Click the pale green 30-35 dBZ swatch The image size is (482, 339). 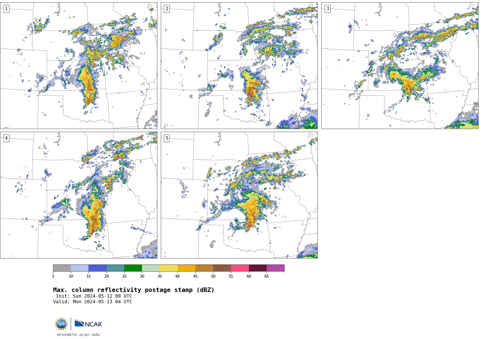pos(151,268)
